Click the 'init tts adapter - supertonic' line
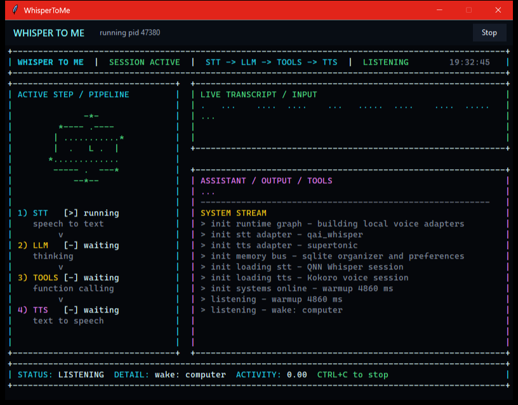The height and width of the screenshot is (405, 518). (279, 245)
